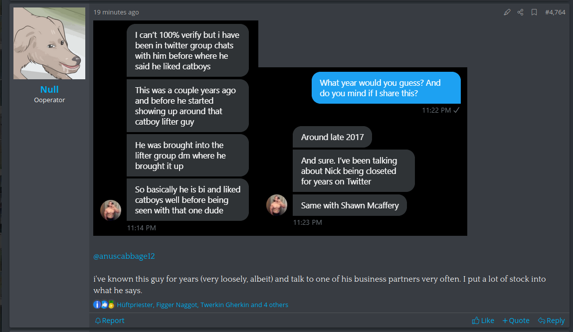Click the left chat profile photo
This screenshot has width=573, height=332.
coord(111,210)
